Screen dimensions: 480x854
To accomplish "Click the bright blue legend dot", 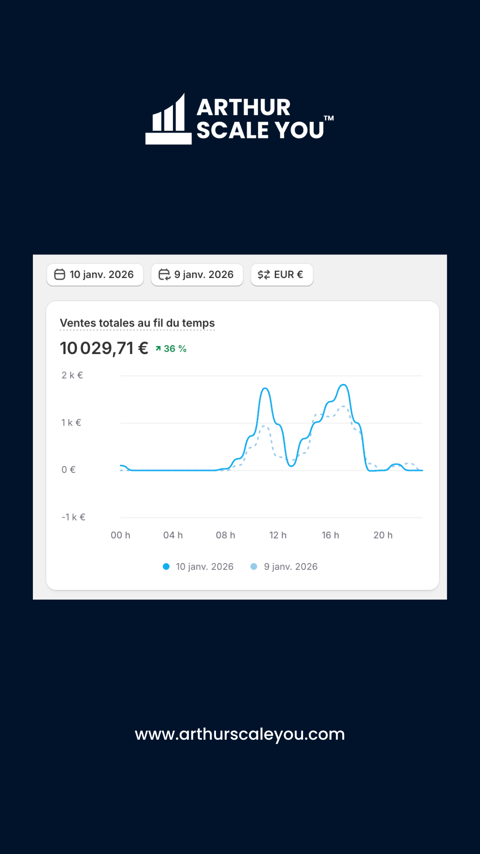I will click(x=166, y=567).
